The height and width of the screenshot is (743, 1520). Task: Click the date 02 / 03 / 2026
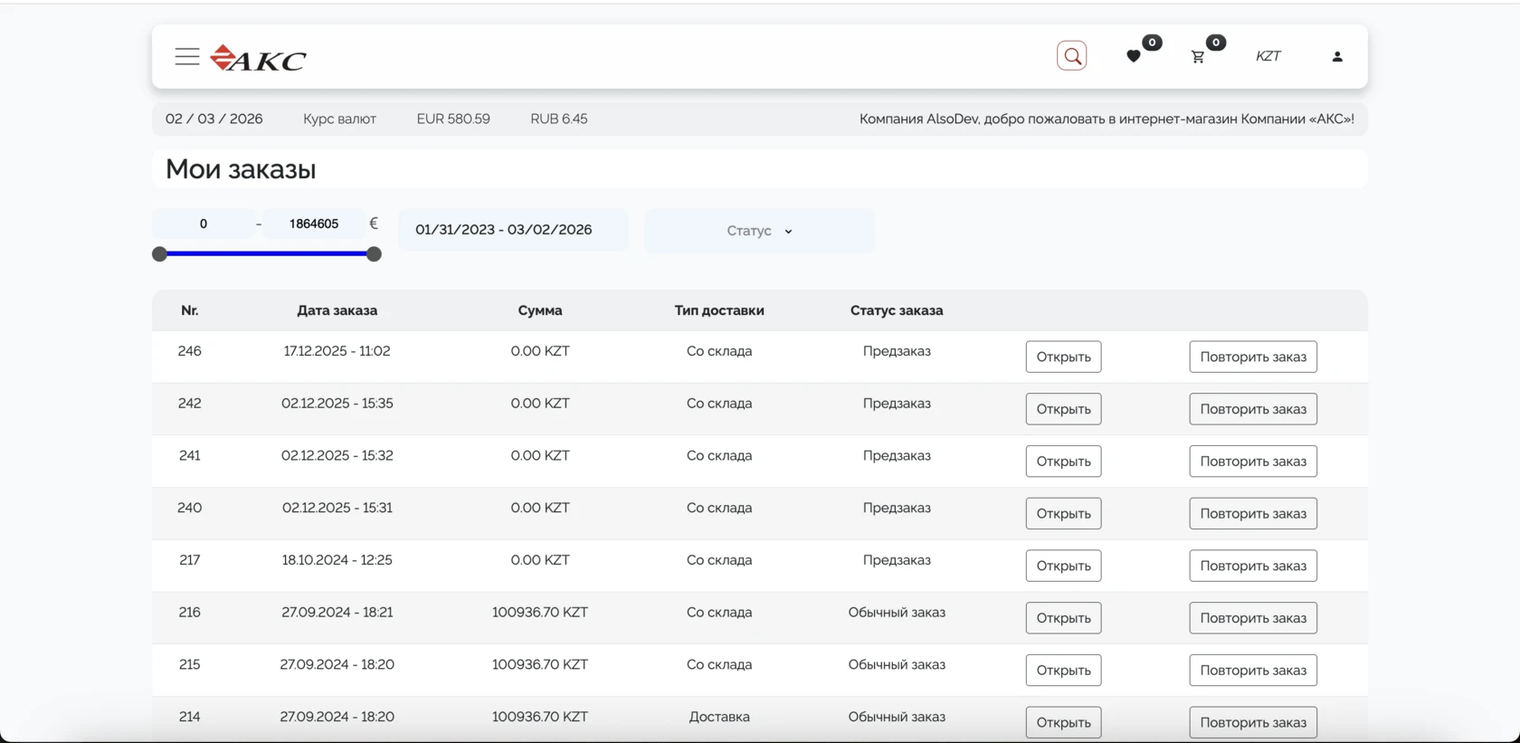(x=214, y=119)
